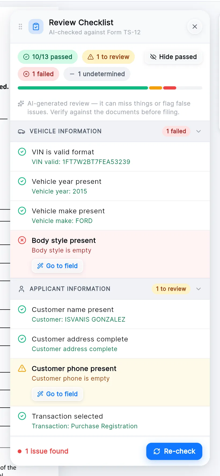Click the Re-check button
The image size is (220, 476).
[174, 451]
